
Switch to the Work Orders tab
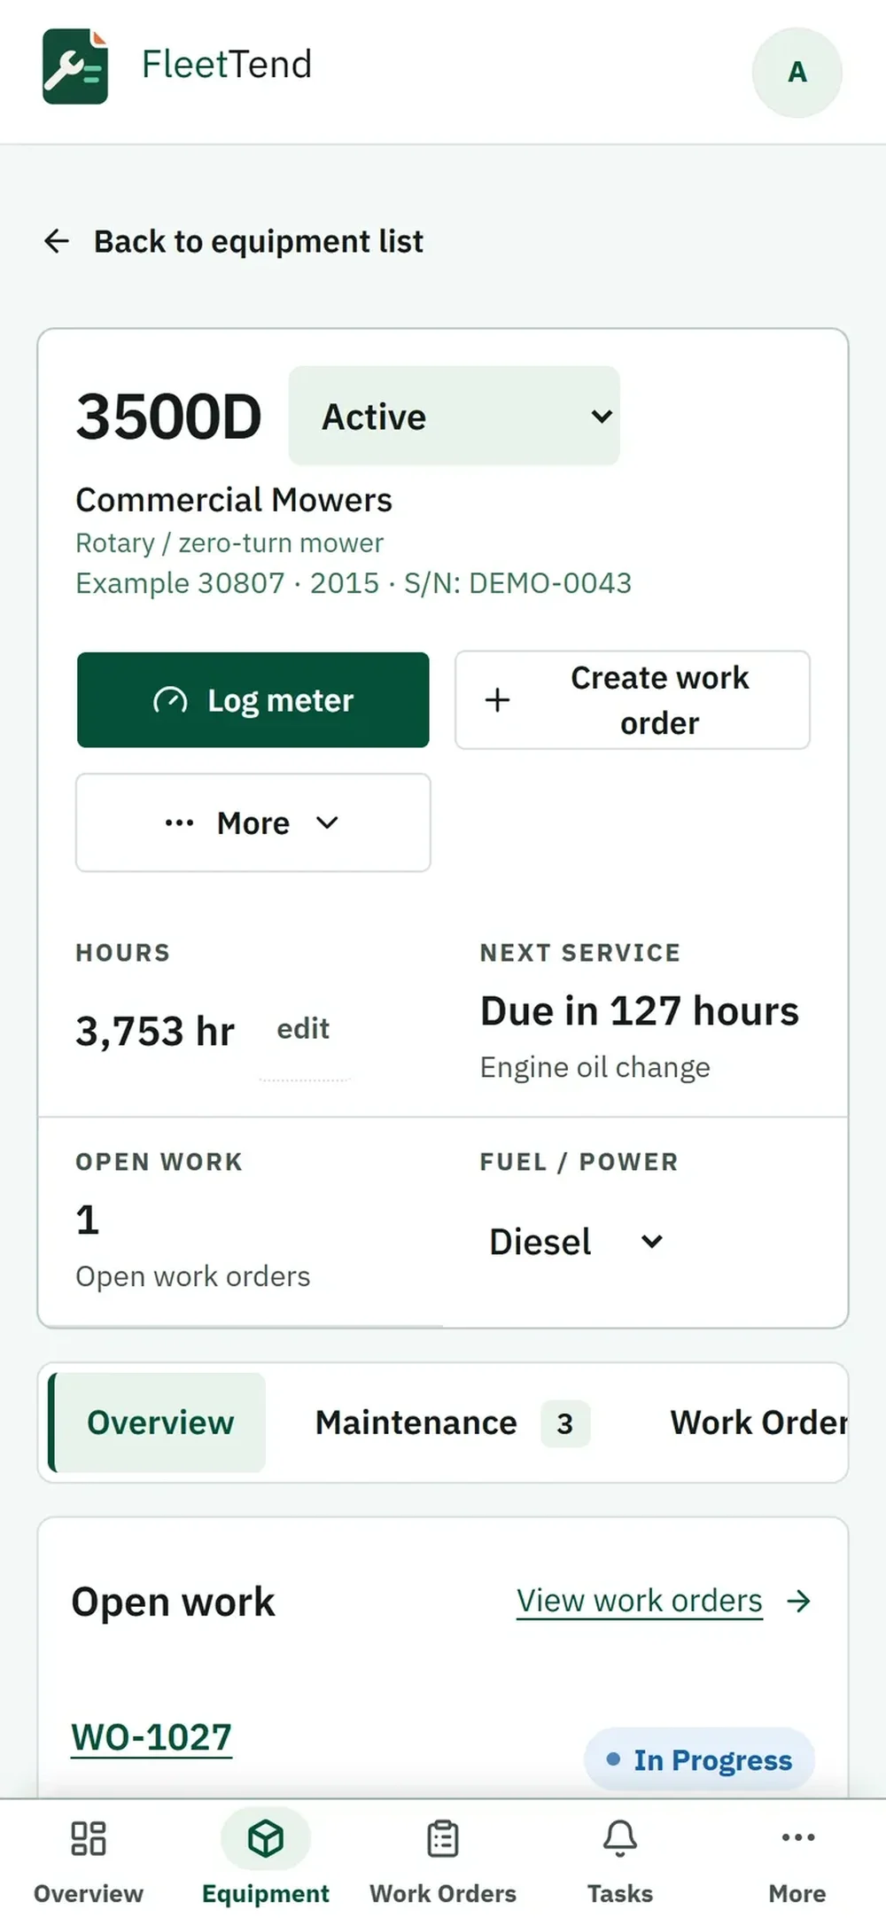[x=758, y=1423]
